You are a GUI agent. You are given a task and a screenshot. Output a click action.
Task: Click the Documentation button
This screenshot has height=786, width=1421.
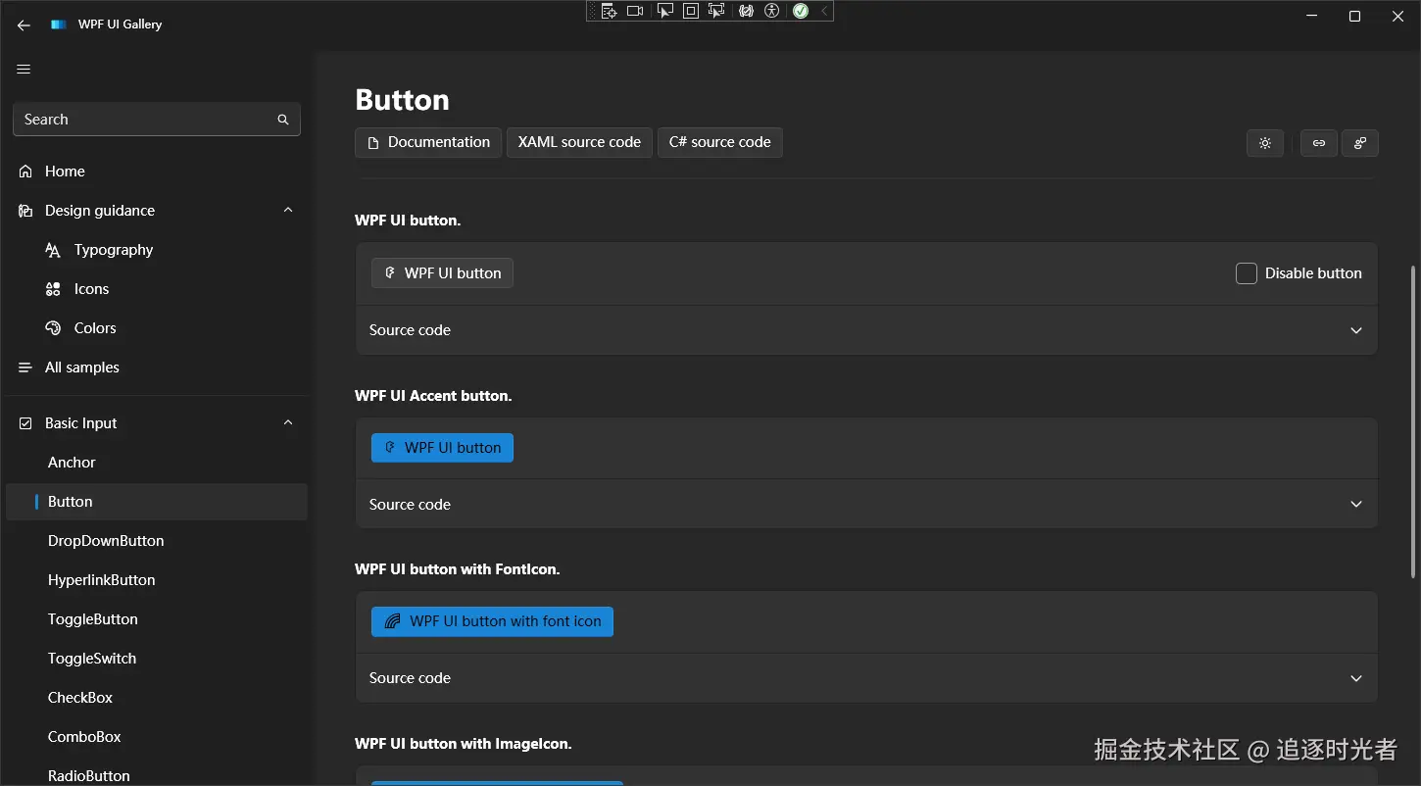[428, 142]
